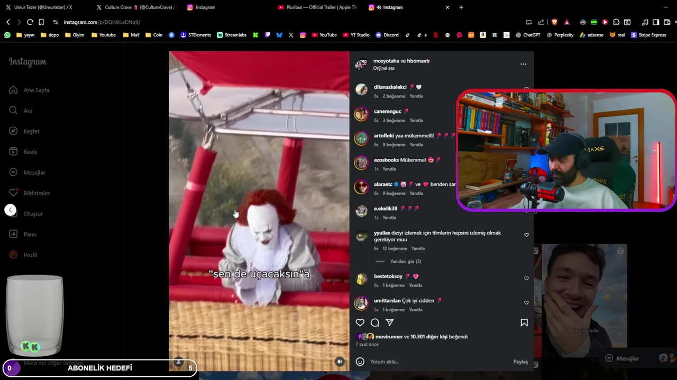Open the Youtube bookmarks folder

point(103,35)
